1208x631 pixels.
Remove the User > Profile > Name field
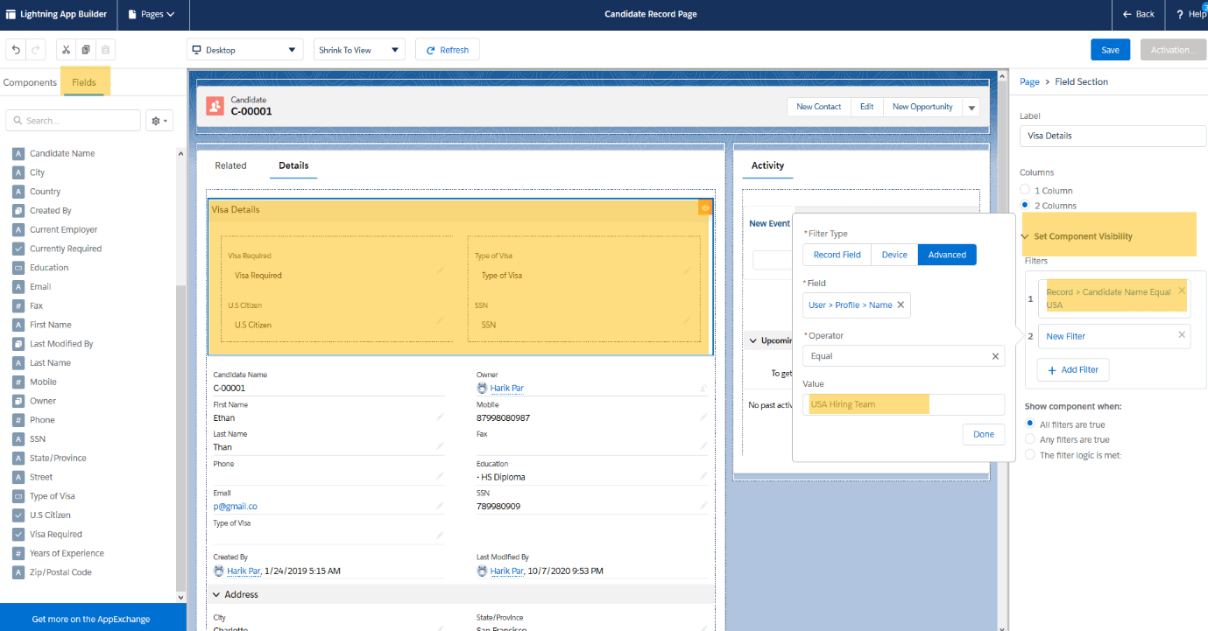(x=901, y=305)
